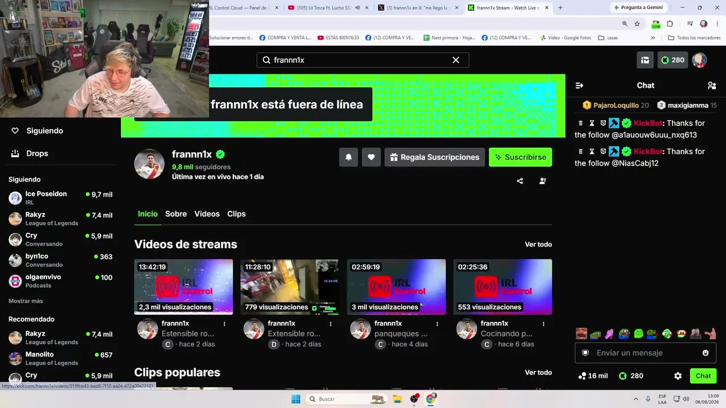This screenshot has width=726, height=408.
Task: Switch to the Sobre tab
Action: click(x=176, y=214)
